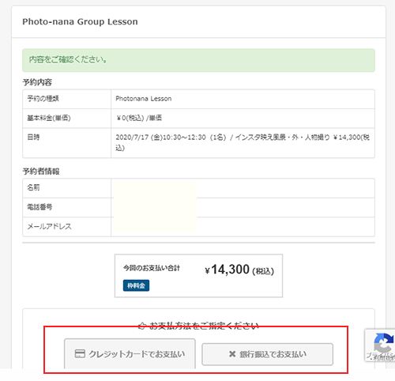Click the 2020/7/17 date and time text
395x381 pixels.
243,142
